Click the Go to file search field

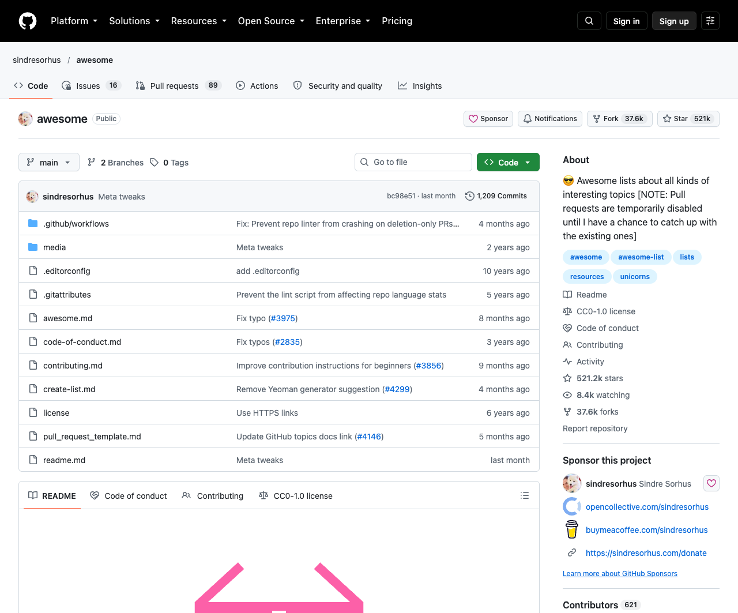(413, 162)
